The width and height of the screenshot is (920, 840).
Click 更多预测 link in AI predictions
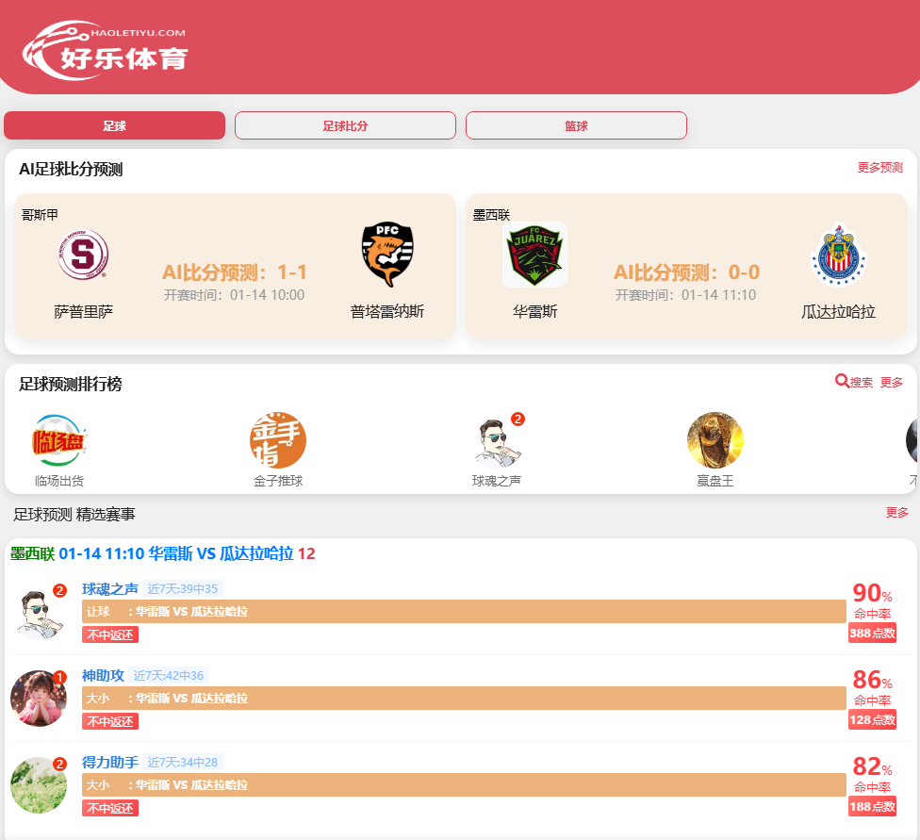coord(879,168)
